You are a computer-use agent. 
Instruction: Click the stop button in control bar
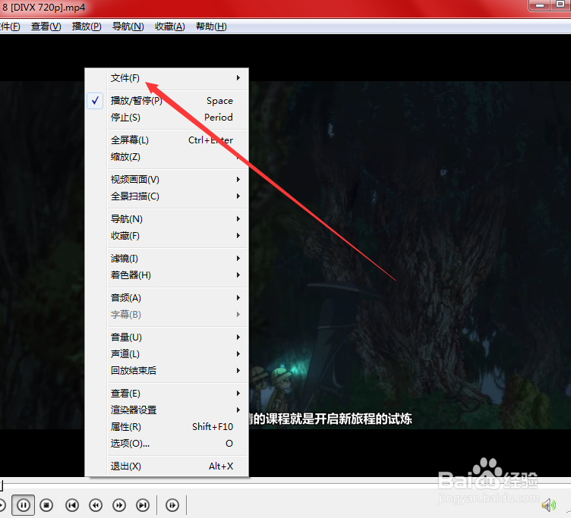coord(46,505)
